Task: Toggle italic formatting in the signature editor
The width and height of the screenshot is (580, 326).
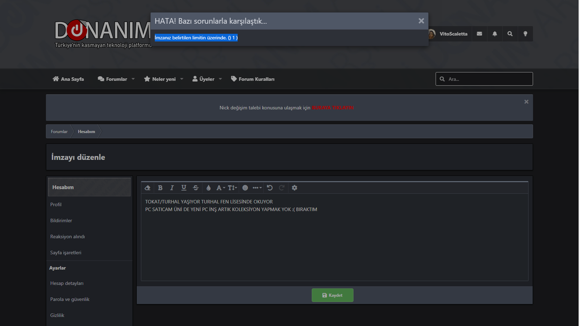Action: pos(172,188)
